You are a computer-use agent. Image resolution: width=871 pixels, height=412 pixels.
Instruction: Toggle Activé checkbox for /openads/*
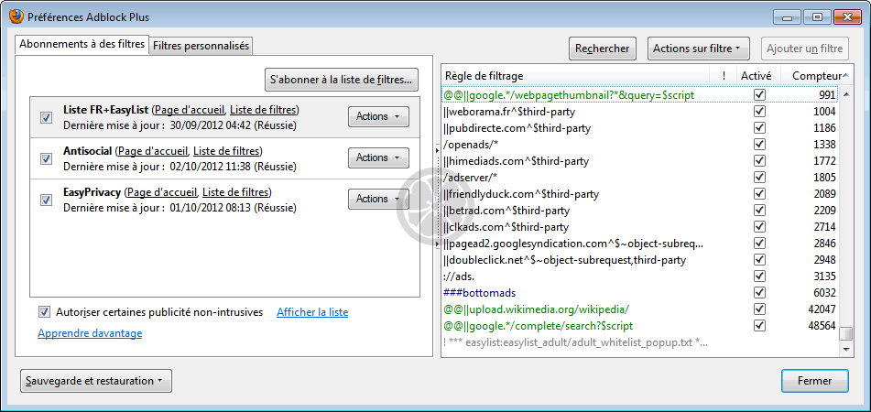tap(759, 145)
